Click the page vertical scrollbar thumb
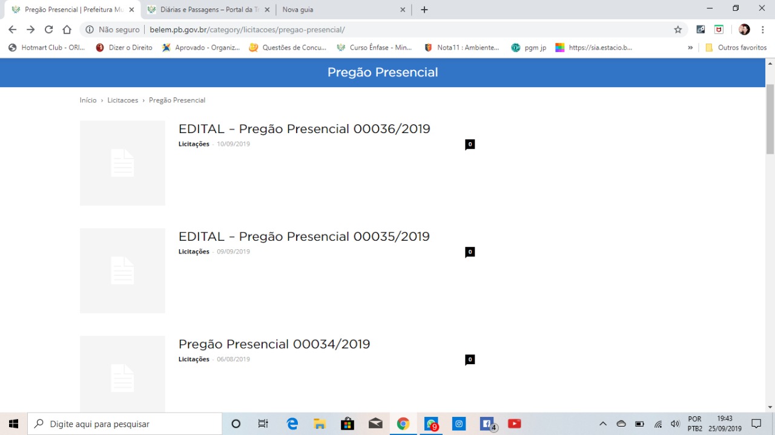Screen dimensions: 775x435 coord(770,119)
